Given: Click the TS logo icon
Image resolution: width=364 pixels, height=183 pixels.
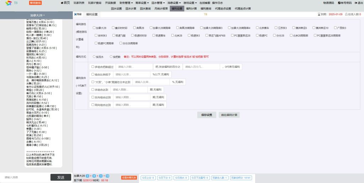Looking at the screenshot, I should click(7, 3).
